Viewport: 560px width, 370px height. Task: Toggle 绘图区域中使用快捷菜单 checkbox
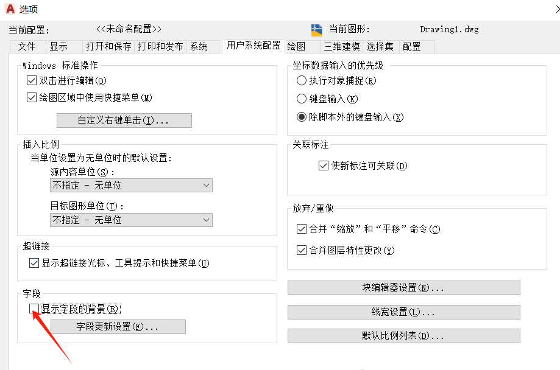(x=32, y=97)
